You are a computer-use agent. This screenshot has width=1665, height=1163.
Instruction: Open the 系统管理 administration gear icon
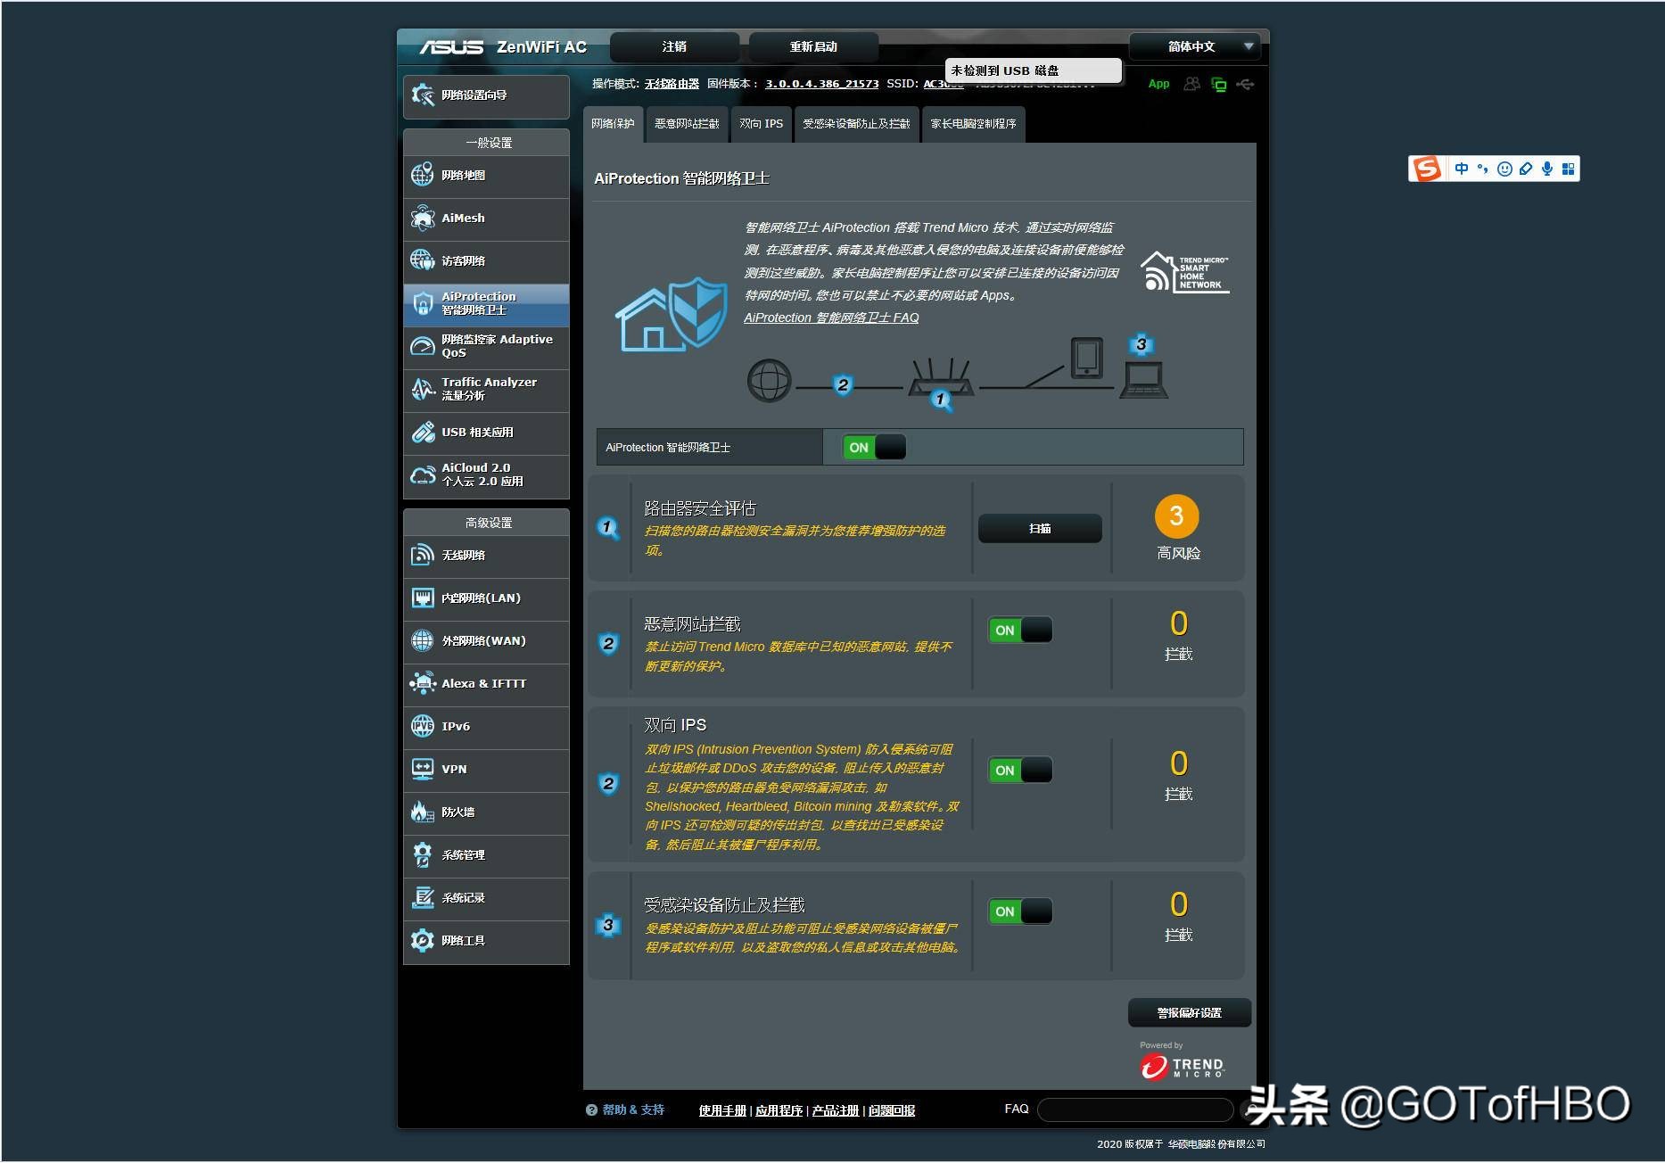(x=423, y=854)
